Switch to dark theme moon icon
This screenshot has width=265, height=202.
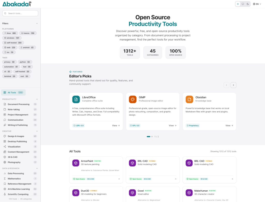[x=248, y=4]
